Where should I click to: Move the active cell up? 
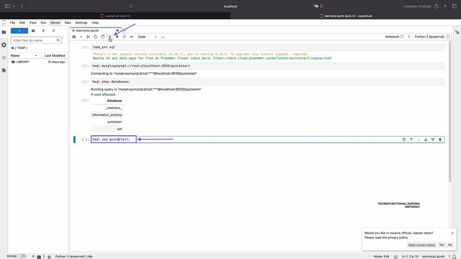click(x=411, y=140)
